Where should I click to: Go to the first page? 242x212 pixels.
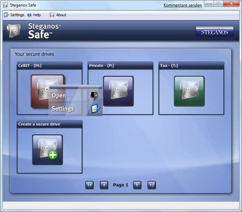(x=90, y=185)
